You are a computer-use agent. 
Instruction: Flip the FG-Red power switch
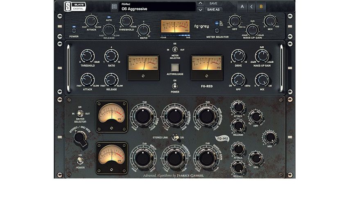pos(175,86)
